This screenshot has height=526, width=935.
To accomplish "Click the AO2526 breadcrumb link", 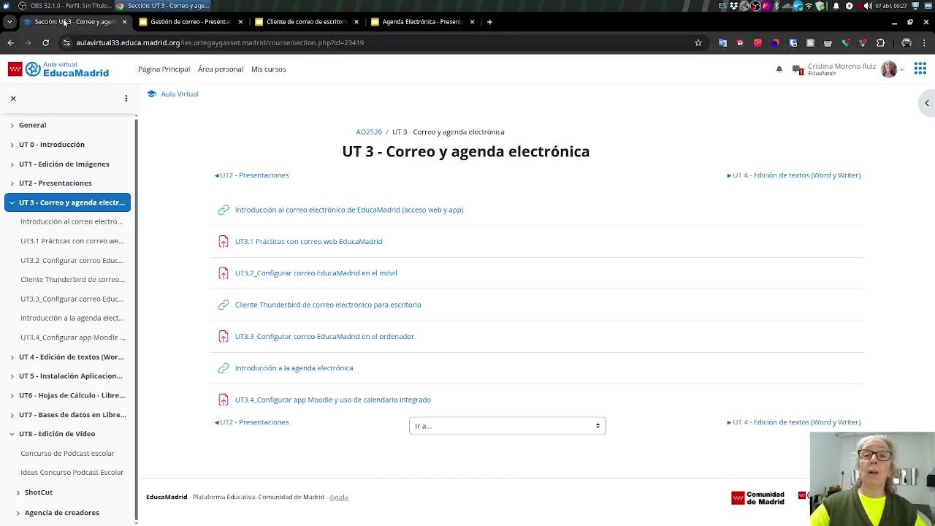I will coord(369,132).
